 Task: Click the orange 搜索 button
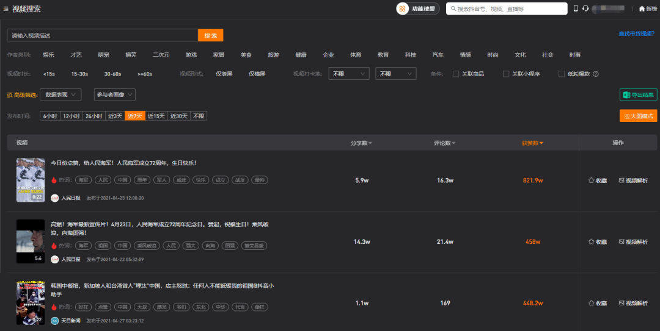pyautogui.click(x=211, y=35)
